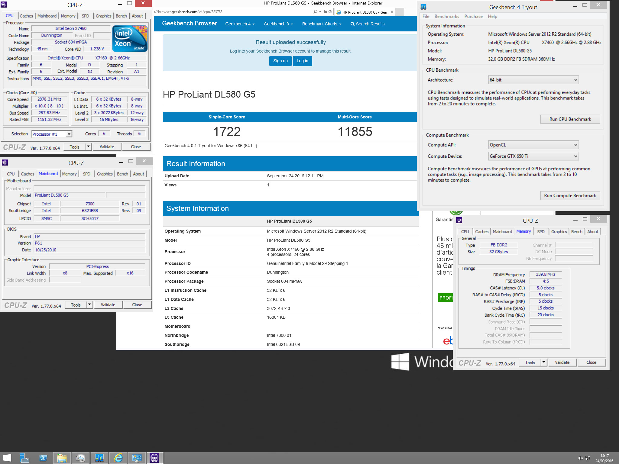Open the Processor #1 selection dropdown
Image resolution: width=619 pixels, height=464 pixels.
click(69, 134)
